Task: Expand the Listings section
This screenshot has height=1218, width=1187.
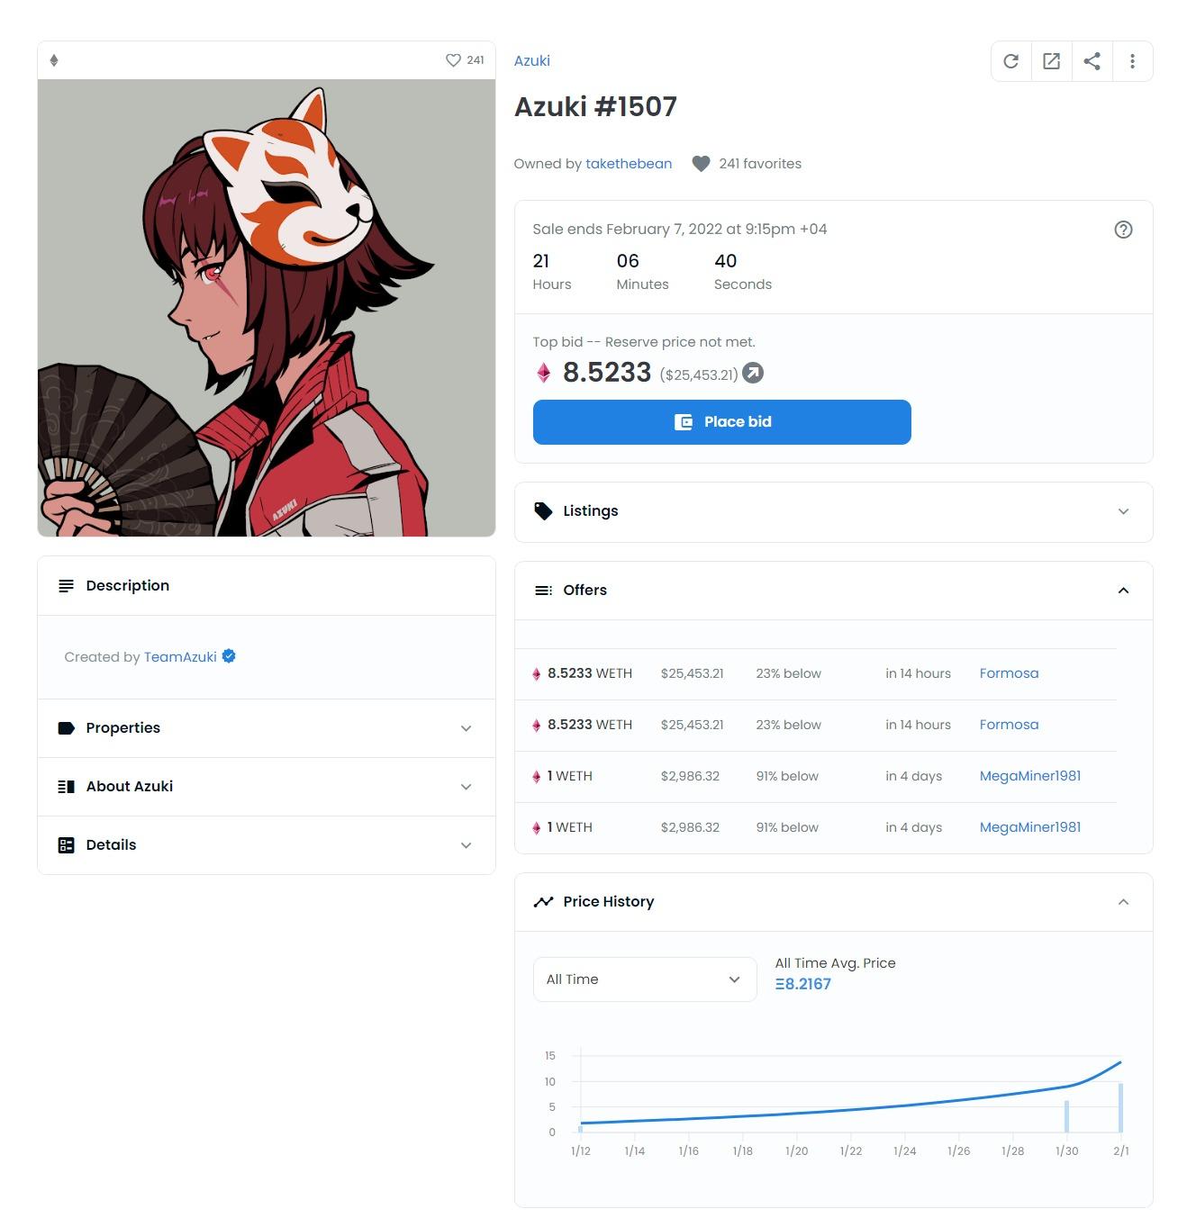Action: point(833,511)
